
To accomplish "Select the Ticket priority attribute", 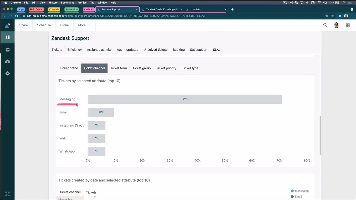I will tap(166, 68).
